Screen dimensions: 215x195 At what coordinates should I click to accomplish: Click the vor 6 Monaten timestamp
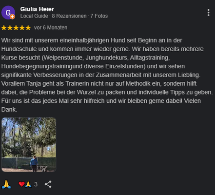point(51,28)
